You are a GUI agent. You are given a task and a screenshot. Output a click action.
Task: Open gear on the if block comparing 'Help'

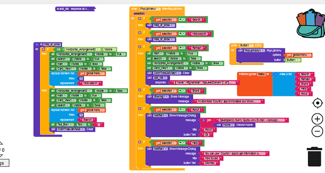[140, 142]
